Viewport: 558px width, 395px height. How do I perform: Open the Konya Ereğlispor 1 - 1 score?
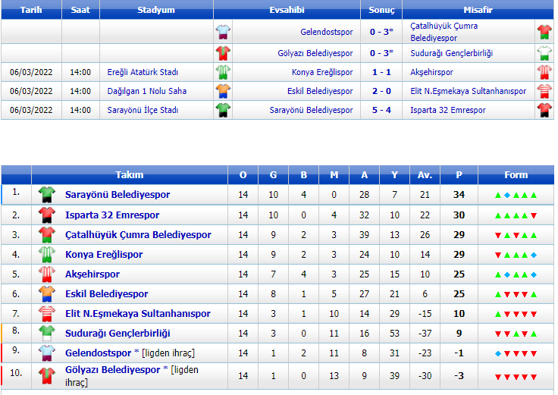point(381,73)
